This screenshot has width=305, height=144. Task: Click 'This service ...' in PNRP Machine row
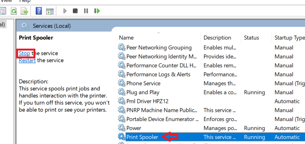coord(220,110)
